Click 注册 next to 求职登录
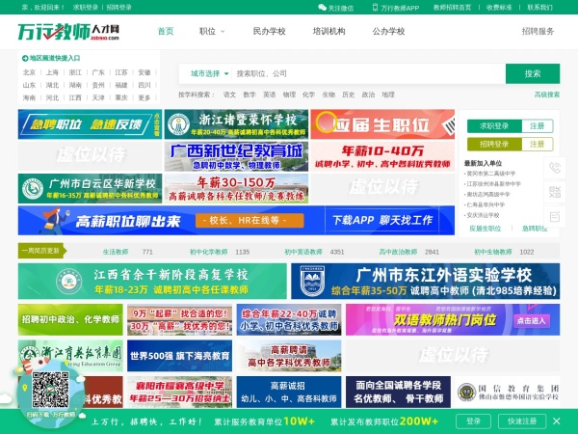This screenshot has width=578, height=434. click(538, 126)
